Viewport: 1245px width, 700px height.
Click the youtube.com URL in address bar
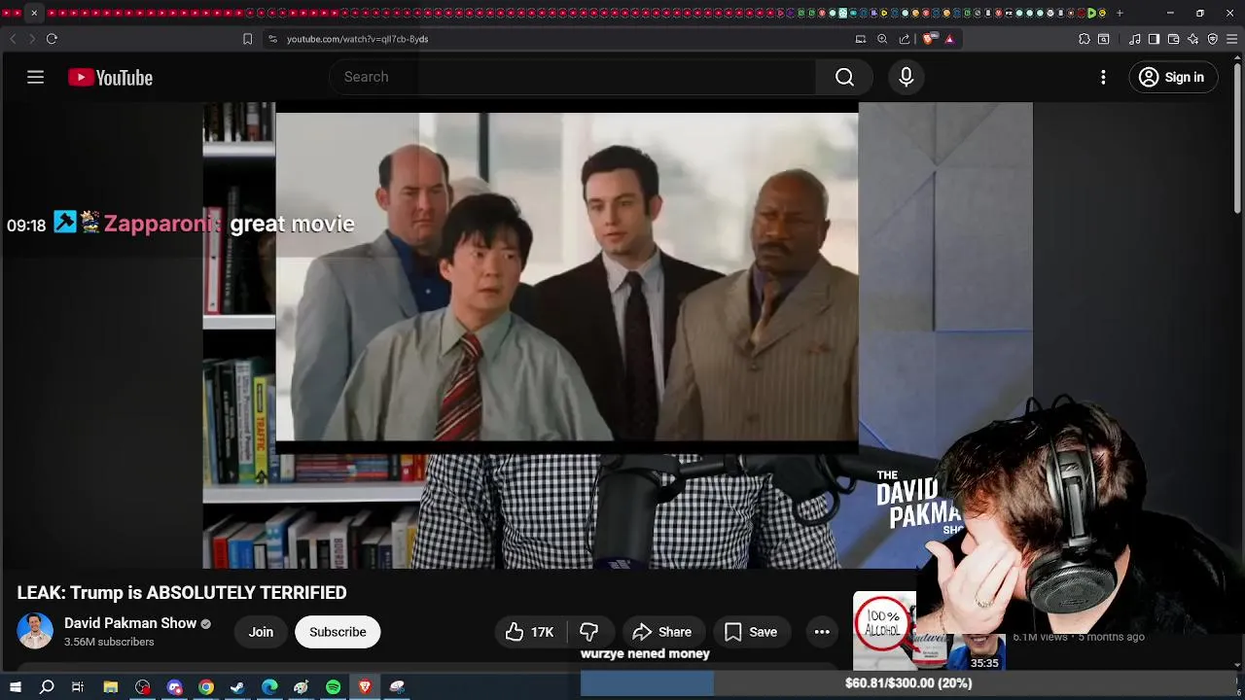coord(357,39)
